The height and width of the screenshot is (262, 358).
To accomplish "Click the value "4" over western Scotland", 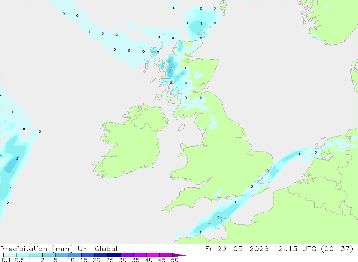I will click(172, 68).
